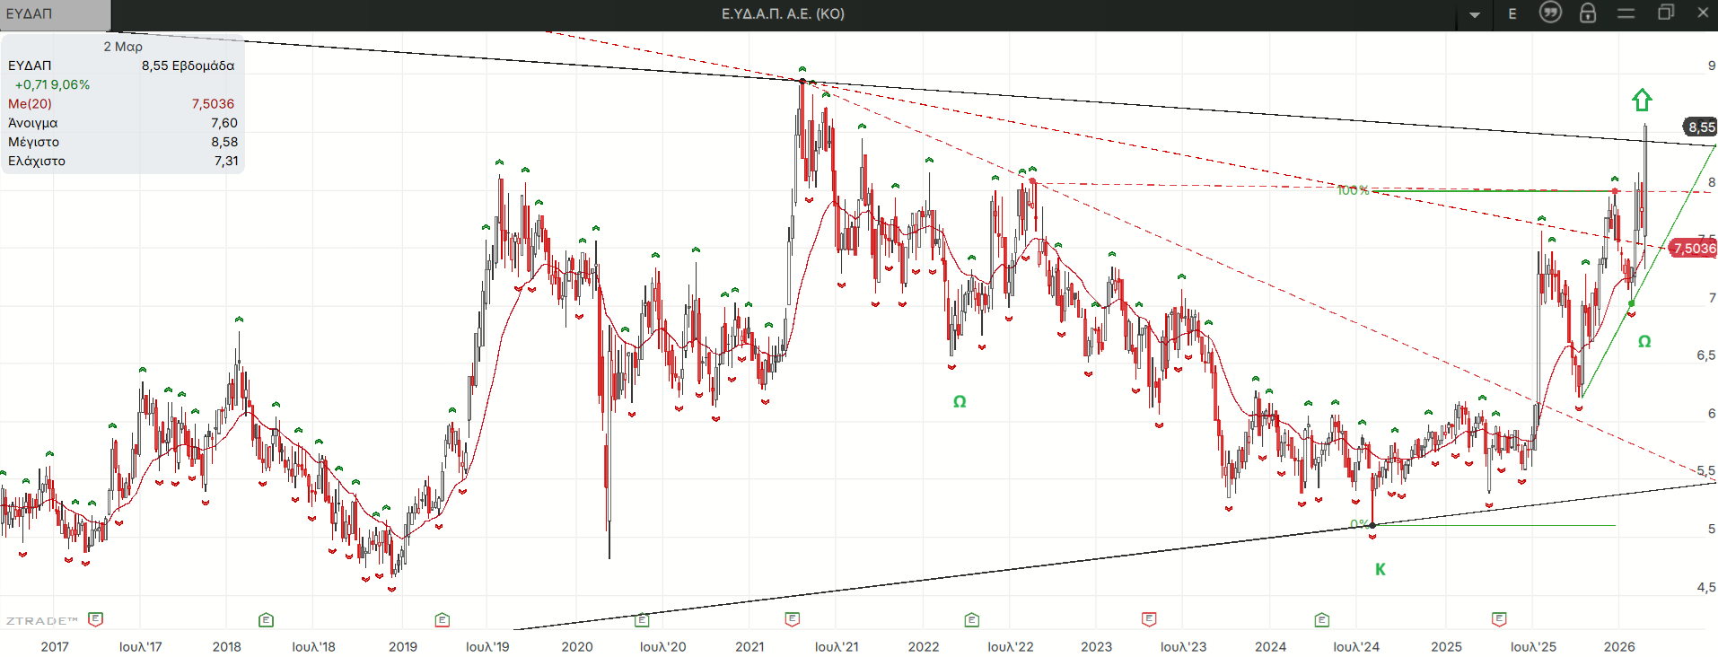1718x657 pixels.
Task: Click the Με(20) moving average label
Action: coord(31,104)
